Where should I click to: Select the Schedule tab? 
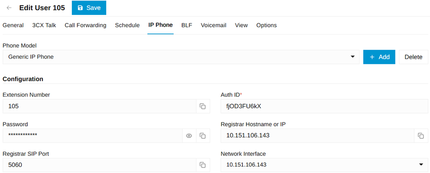click(127, 25)
